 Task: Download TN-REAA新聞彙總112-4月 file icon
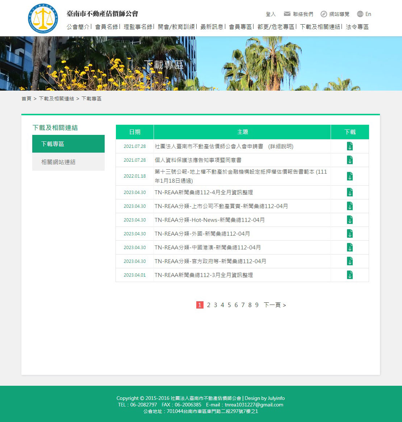click(x=349, y=192)
